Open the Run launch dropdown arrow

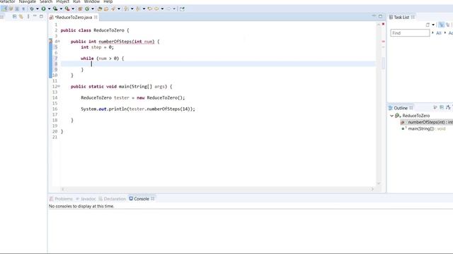click(49, 8)
